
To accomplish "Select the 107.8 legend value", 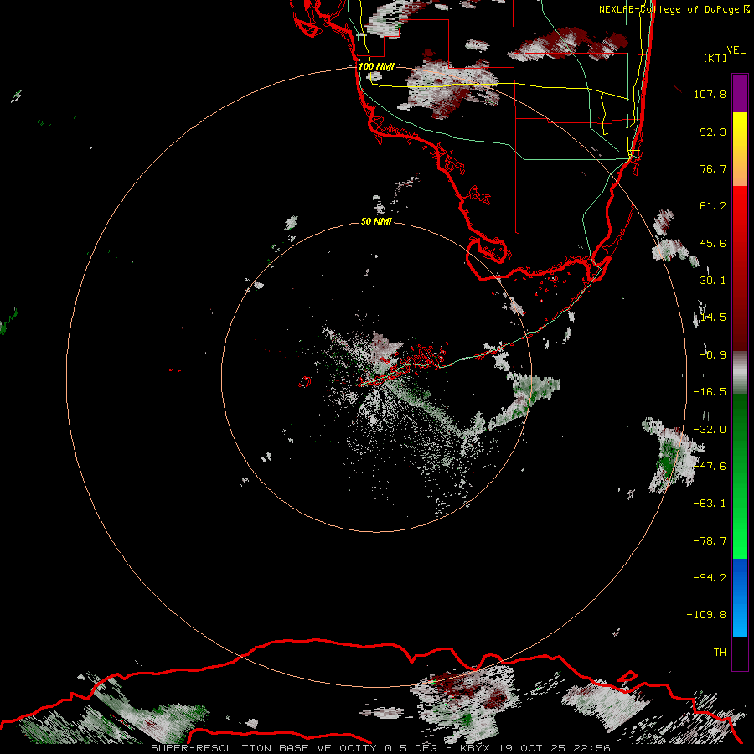I will click(x=710, y=94).
